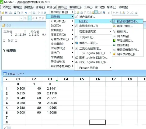Image resolution: width=146 pixels, height=129 pixels.
Task: Click the 会话 session window icon
Action: tap(4, 25)
